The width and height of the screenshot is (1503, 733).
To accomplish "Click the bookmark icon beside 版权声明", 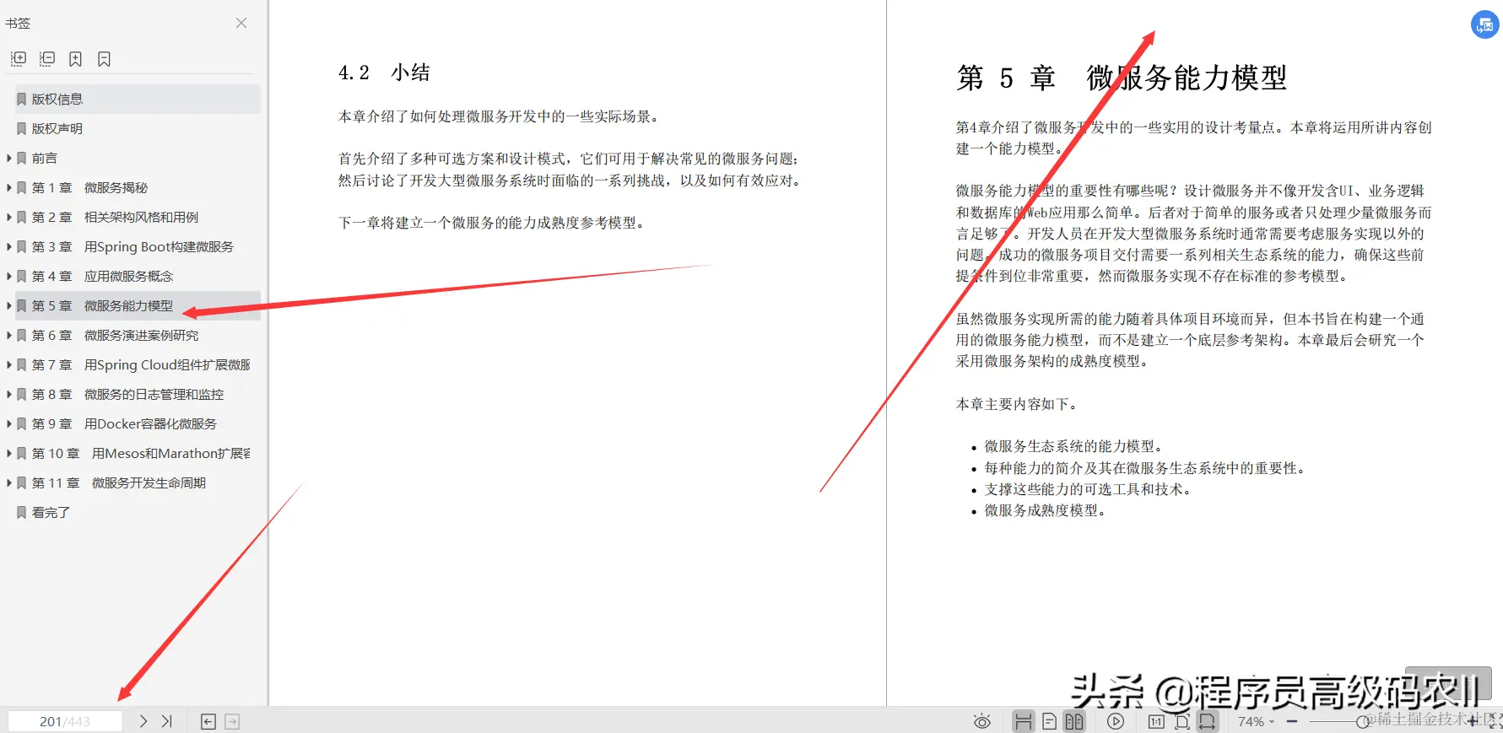I will [x=22, y=128].
